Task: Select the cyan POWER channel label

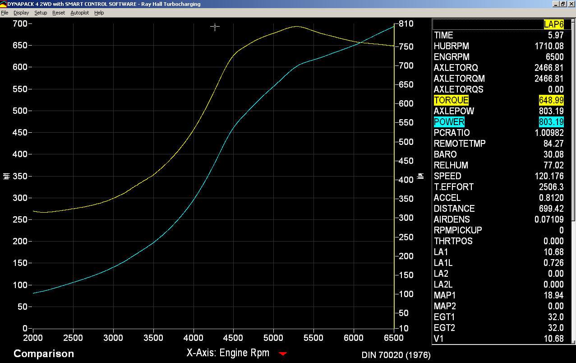Action: point(449,122)
